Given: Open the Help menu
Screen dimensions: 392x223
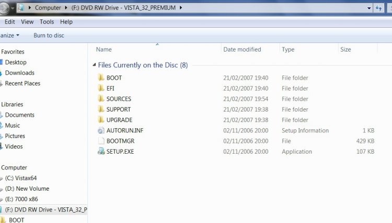Looking at the screenshot, I should [66, 22].
